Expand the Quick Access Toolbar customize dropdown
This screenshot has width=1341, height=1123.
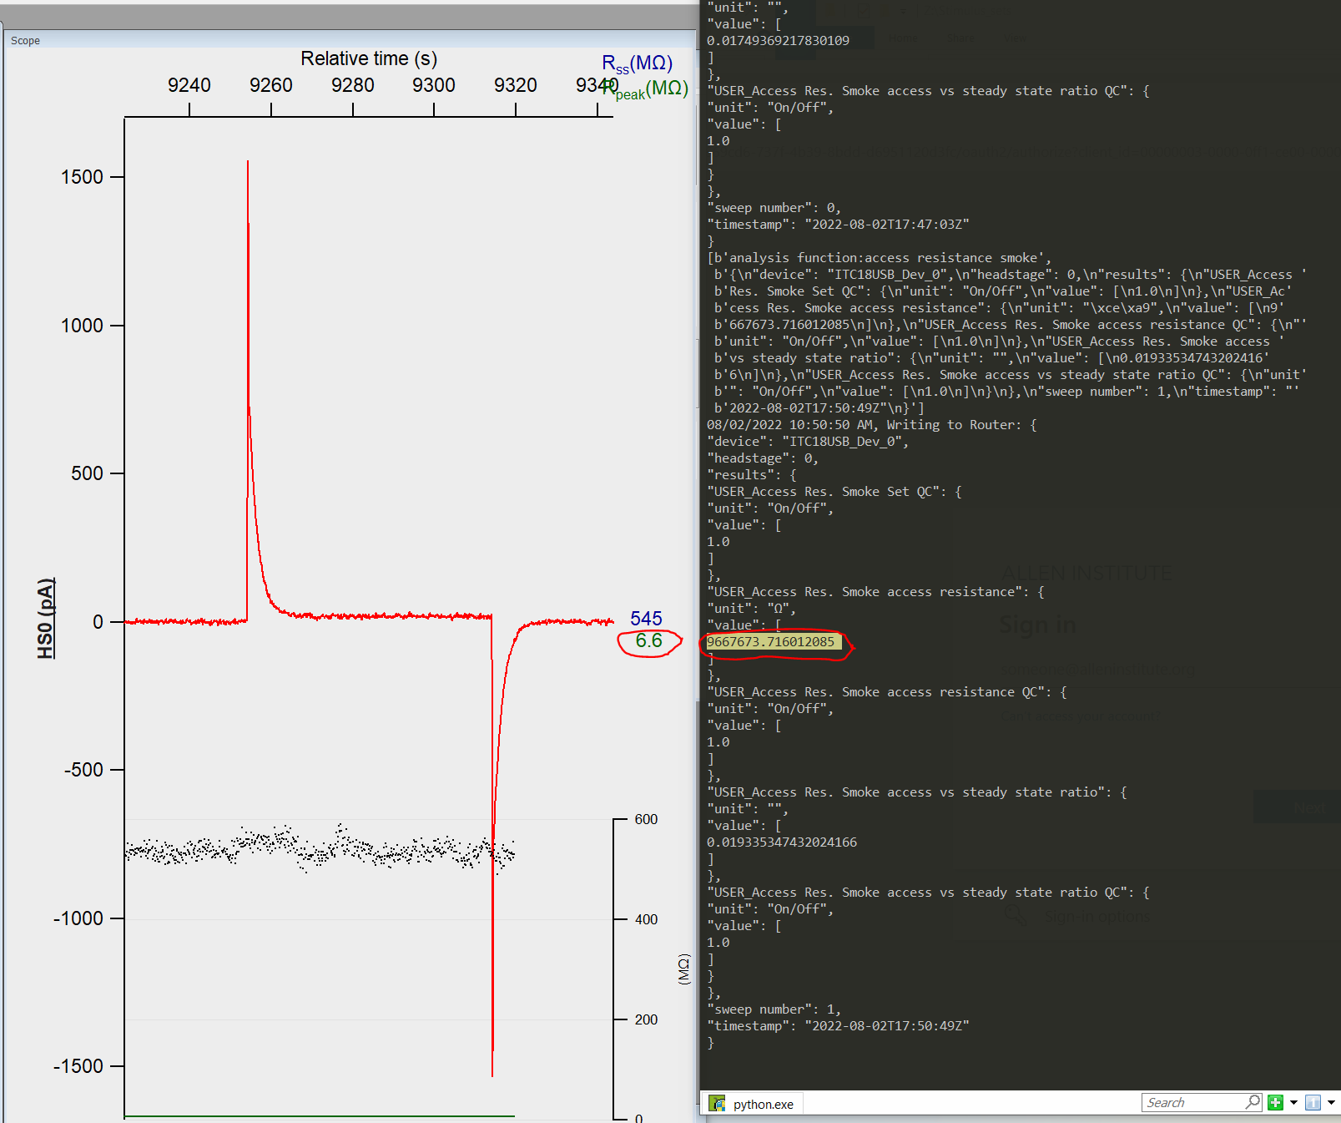click(905, 11)
